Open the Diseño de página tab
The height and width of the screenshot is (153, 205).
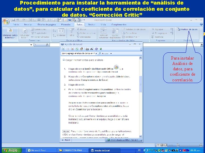47,24
